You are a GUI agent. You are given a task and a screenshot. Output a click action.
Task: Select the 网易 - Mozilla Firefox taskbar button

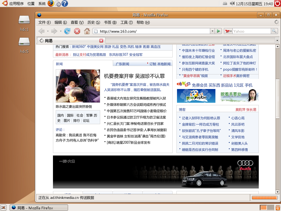click(39, 208)
